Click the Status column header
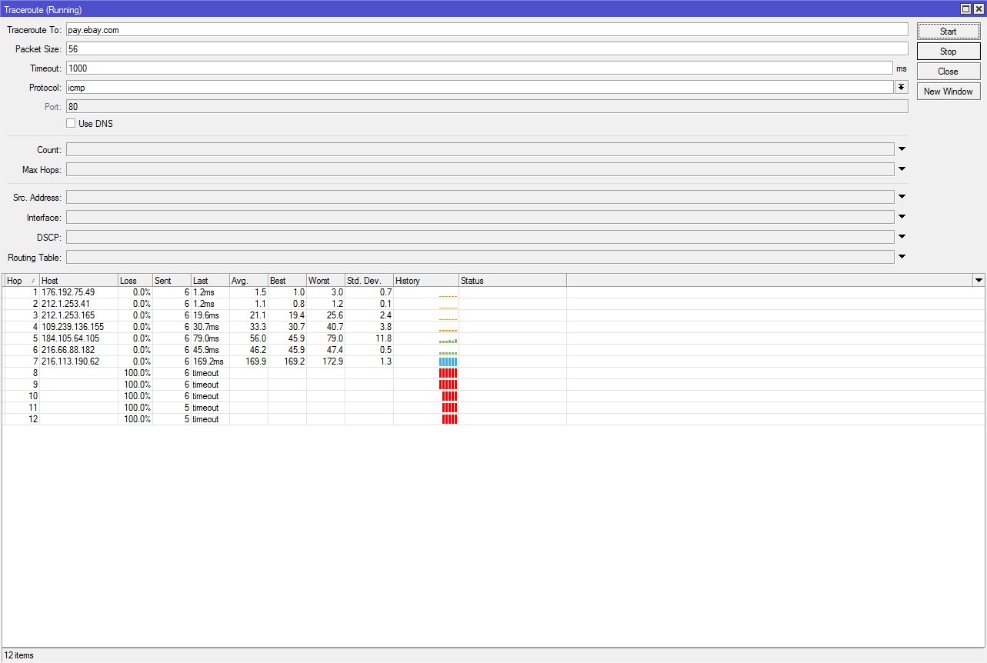Image resolution: width=987 pixels, height=663 pixels. [x=512, y=281]
